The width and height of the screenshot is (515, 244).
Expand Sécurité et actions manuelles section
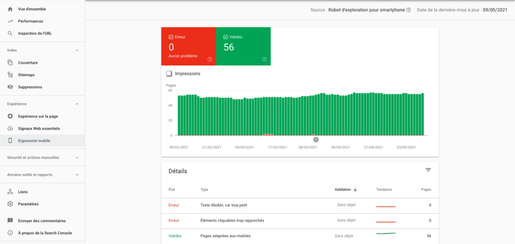point(77,157)
